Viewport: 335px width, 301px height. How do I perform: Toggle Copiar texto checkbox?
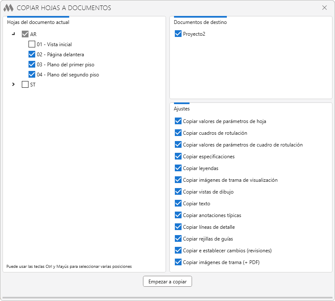coord(178,204)
